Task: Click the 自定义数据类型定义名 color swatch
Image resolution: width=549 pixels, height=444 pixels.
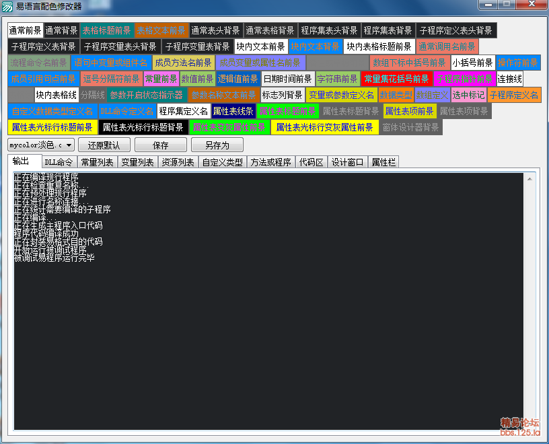Action: [x=52, y=111]
